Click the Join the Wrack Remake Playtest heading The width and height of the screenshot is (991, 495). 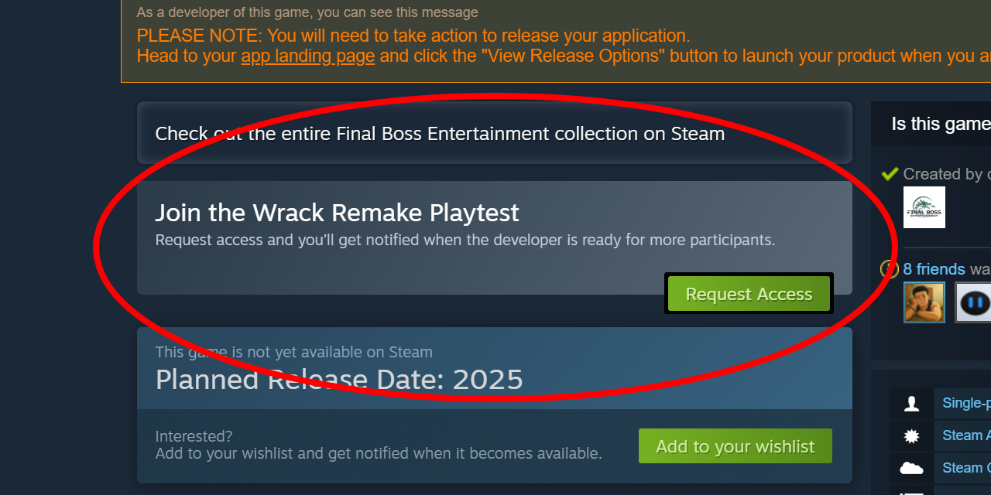point(337,213)
